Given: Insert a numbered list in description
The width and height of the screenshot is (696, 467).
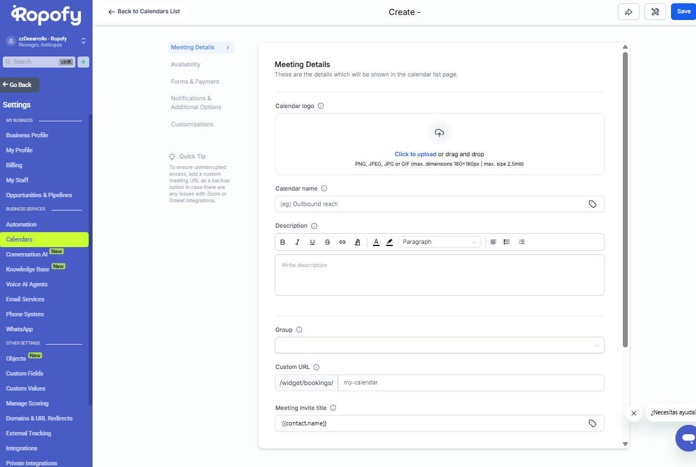Looking at the screenshot, I should (521, 242).
